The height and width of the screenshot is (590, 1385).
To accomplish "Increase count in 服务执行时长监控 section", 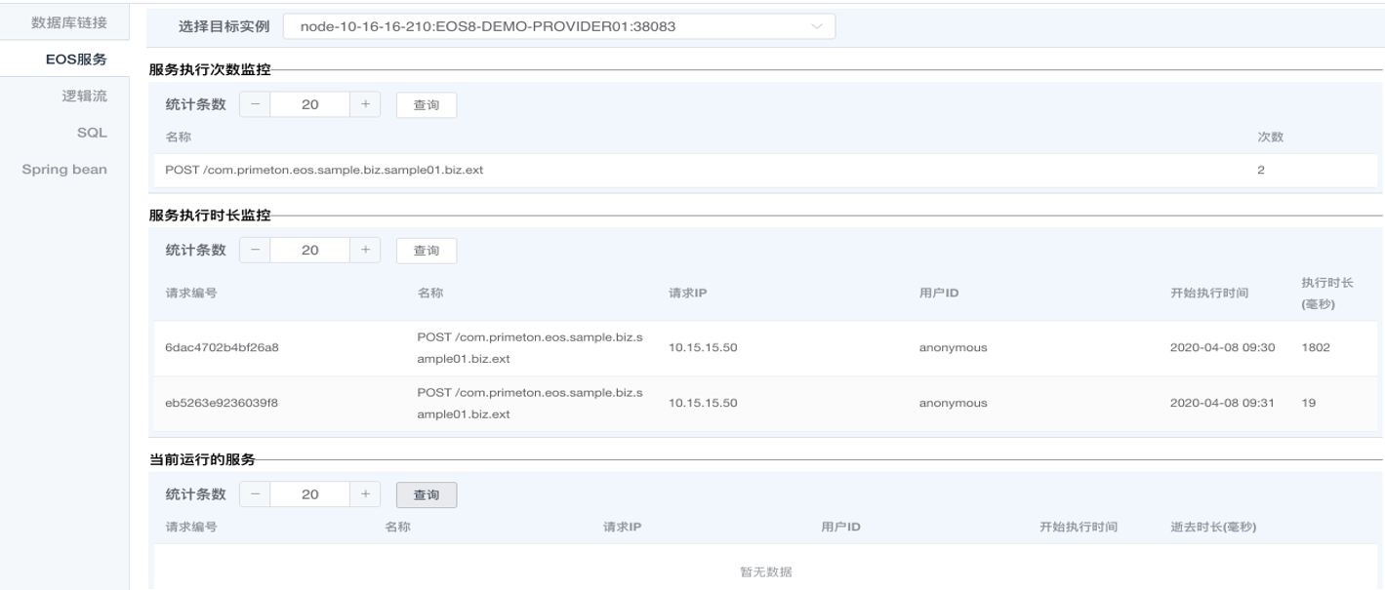I will pyautogui.click(x=365, y=251).
